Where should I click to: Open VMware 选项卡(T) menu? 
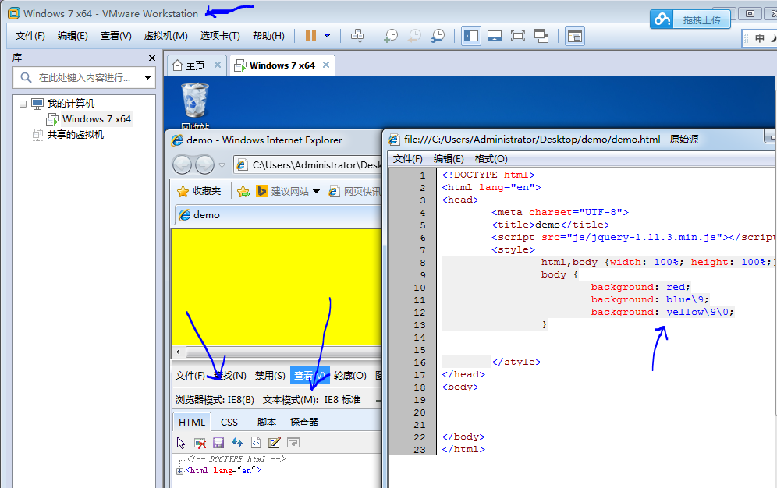point(220,36)
